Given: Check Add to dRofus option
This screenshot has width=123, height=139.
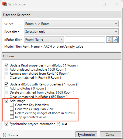Looking at the screenshot, I should (6, 88).
